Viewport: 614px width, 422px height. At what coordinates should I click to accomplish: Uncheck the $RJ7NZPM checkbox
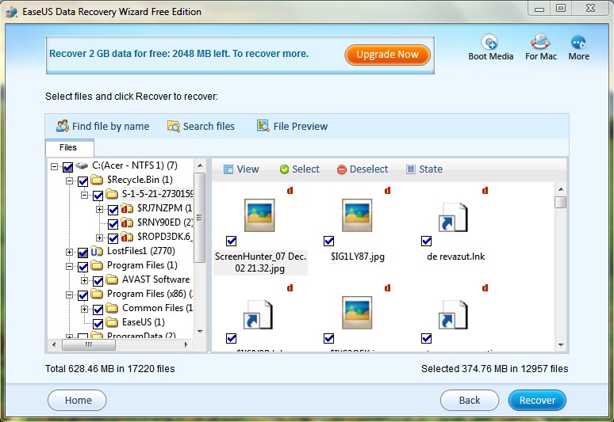pyautogui.click(x=113, y=210)
